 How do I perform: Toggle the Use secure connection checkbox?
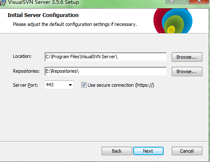click(84, 85)
